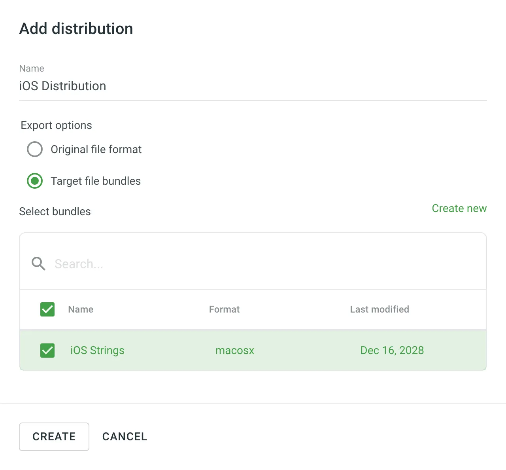The image size is (506, 470).
Task: Open "Create new" to add a bundle
Action: (x=459, y=208)
